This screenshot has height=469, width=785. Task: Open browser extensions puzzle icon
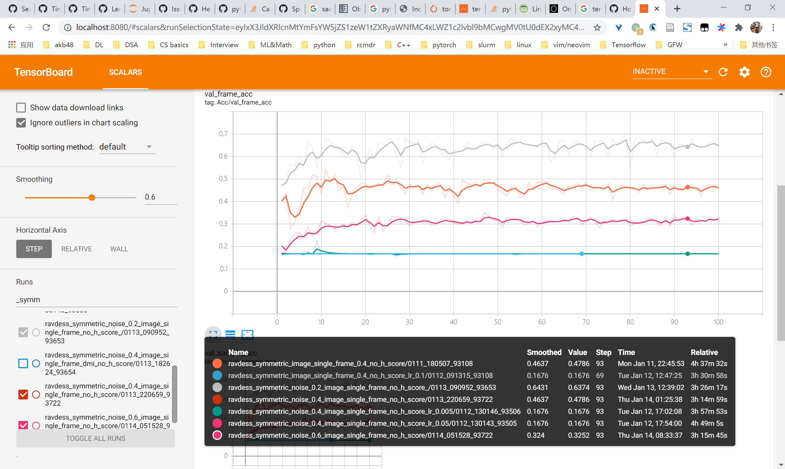pyautogui.click(x=739, y=28)
